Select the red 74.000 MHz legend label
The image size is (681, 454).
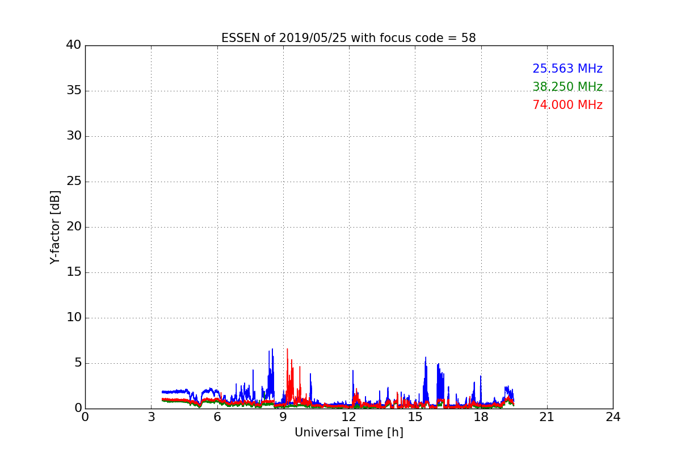[x=567, y=105]
